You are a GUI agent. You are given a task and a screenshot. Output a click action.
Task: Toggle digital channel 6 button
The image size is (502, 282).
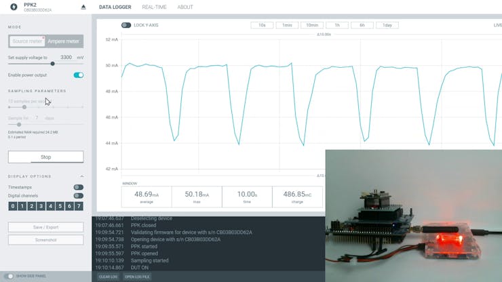point(69,206)
